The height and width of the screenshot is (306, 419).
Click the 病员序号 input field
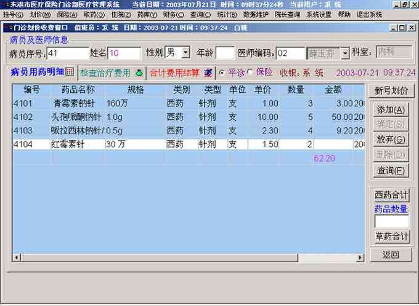68,53
